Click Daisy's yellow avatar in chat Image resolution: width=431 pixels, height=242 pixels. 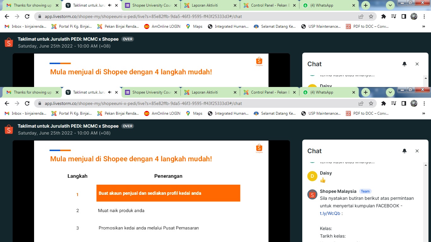312,176
